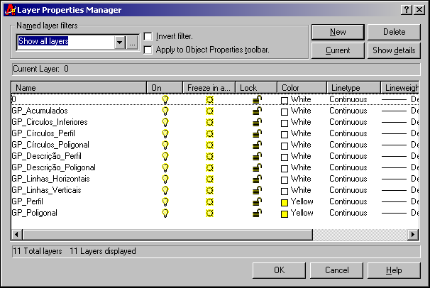Lock the GP_Círculos_Perfil layer padlock icon
This screenshot has width=430, height=288.
(256, 134)
